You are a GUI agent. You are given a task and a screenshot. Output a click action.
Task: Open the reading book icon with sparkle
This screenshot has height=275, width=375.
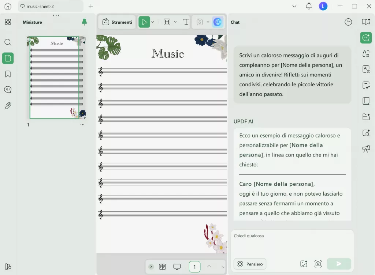point(366,22)
